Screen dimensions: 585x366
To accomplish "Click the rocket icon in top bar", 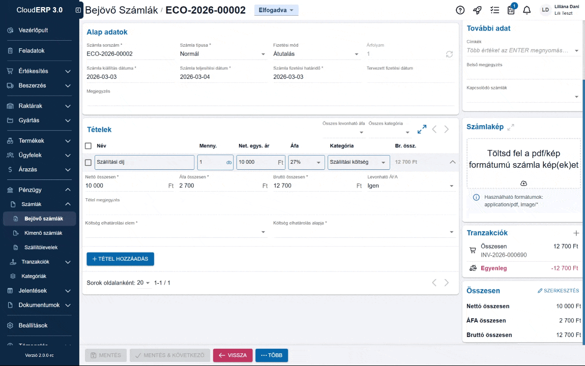I will pos(477,10).
